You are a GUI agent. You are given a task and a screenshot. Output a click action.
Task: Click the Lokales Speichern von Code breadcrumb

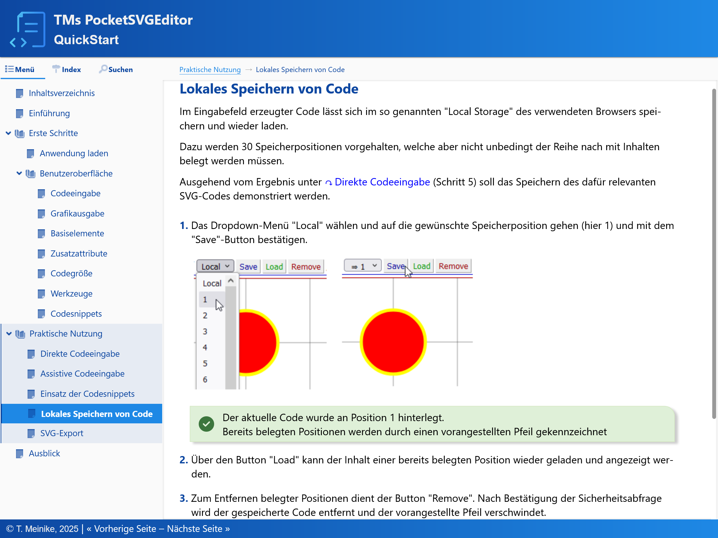click(300, 69)
